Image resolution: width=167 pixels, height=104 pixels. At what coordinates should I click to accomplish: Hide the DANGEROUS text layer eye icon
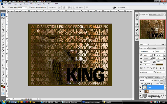[140, 95]
